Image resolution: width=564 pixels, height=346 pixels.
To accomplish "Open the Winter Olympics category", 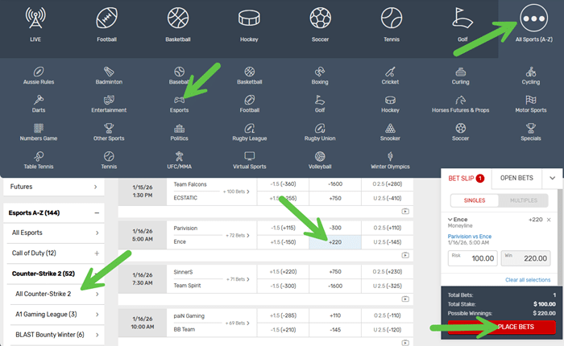I will click(x=390, y=160).
